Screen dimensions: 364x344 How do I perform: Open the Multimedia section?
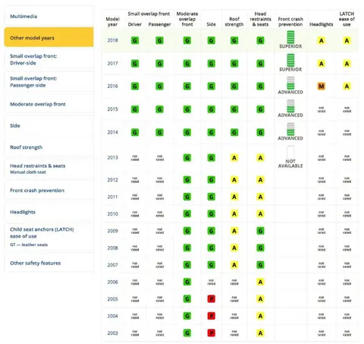click(49, 16)
